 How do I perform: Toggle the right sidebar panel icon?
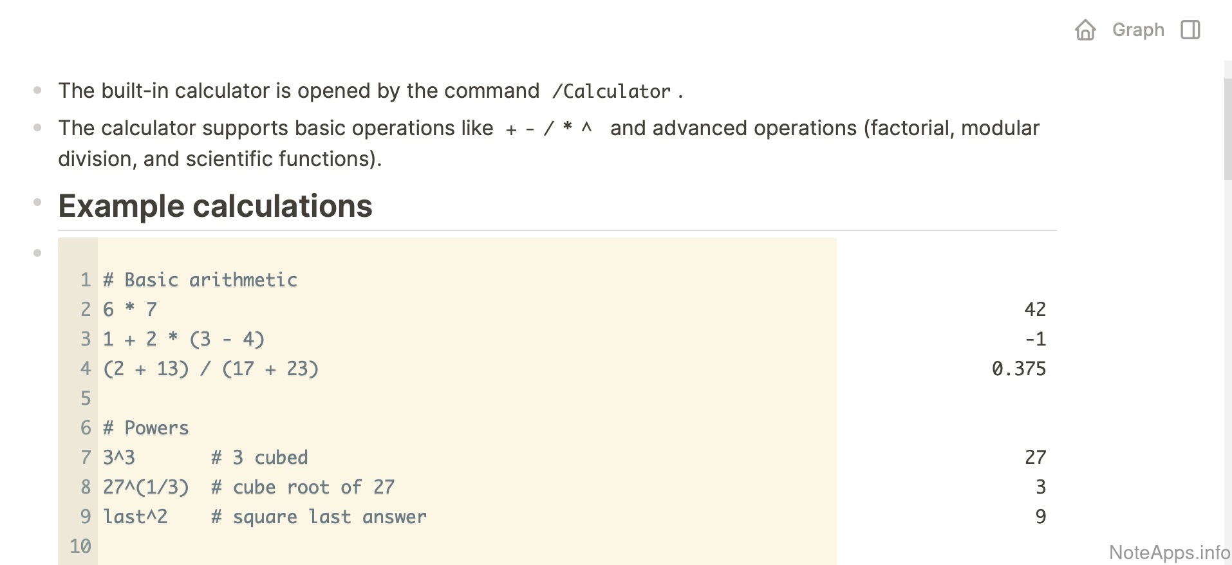pos(1190,30)
